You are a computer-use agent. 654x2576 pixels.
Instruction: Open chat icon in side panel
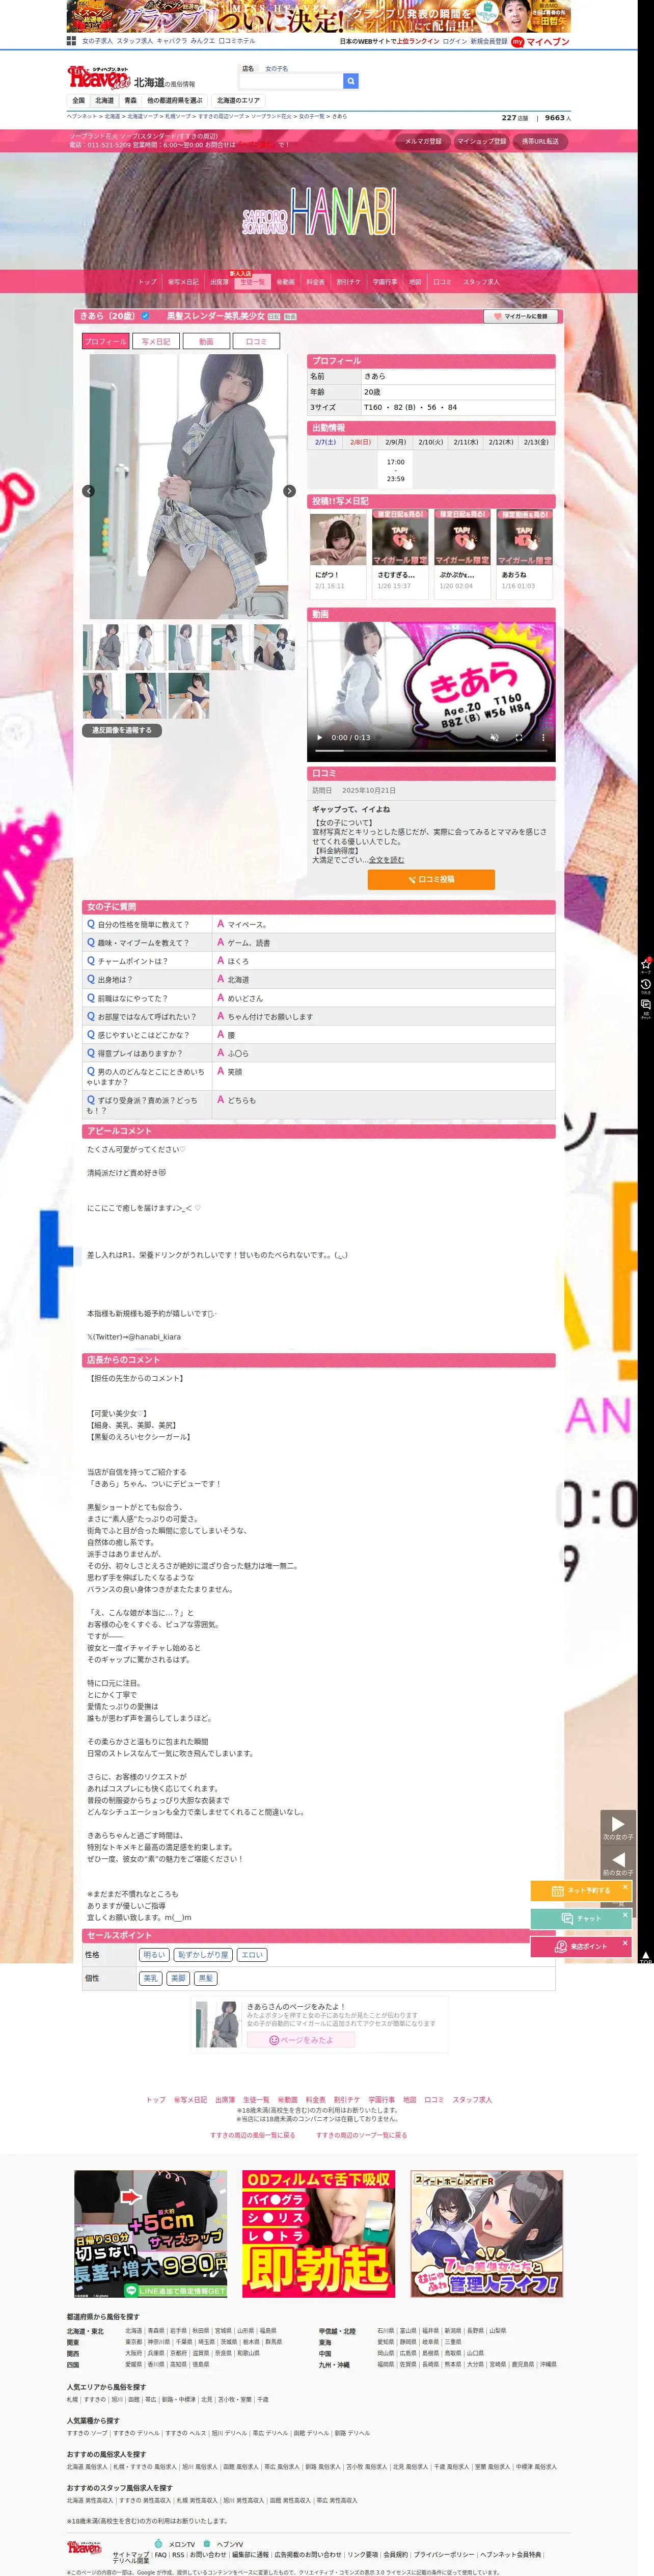(x=645, y=1006)
